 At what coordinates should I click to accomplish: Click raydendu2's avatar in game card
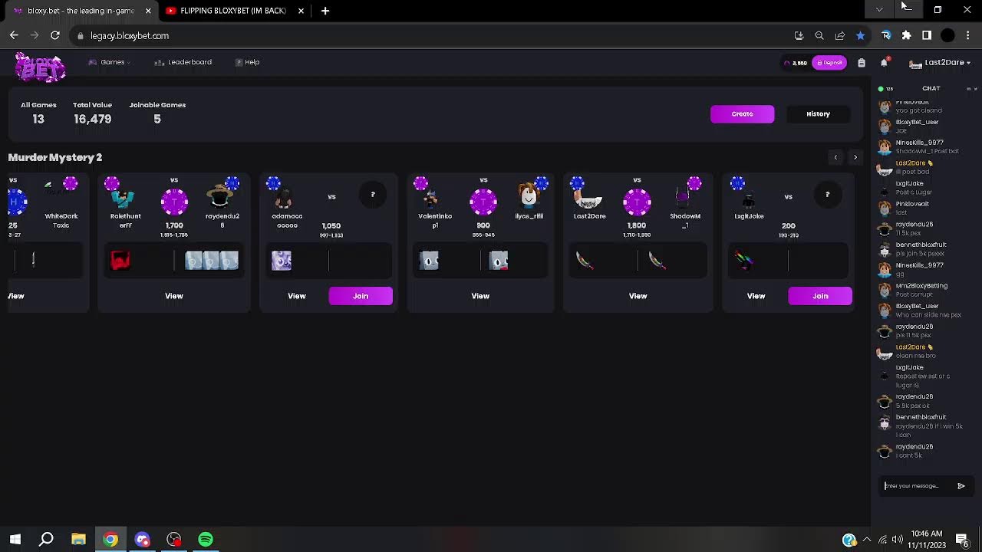coord(221,198)
